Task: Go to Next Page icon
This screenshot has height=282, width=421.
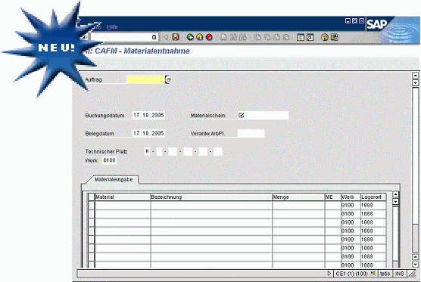Action: (276, 37)
